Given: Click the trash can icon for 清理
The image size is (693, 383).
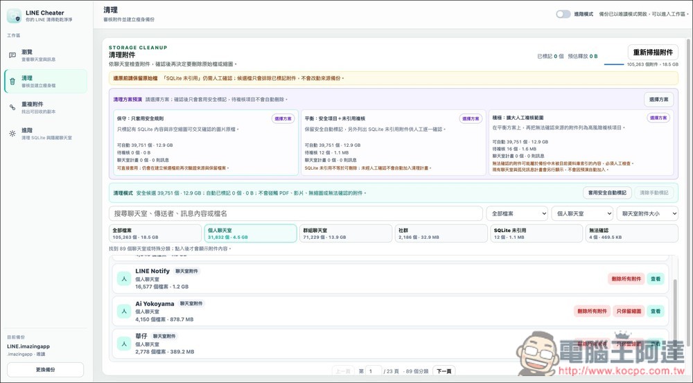Looking at the screenshot, I should (12, 81).
